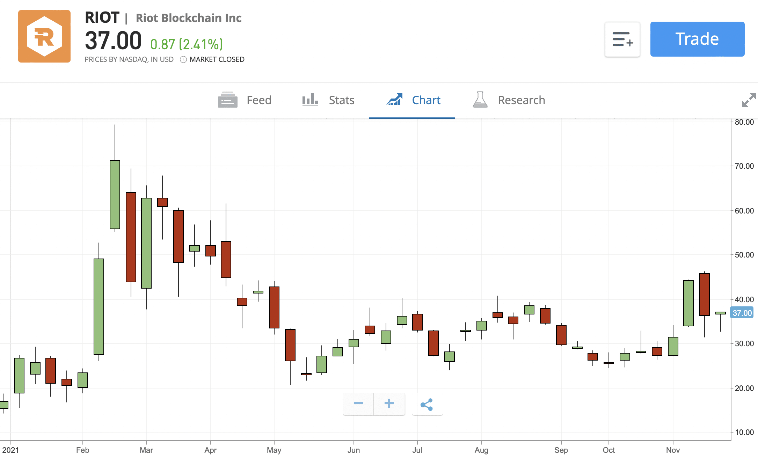Click the Research flask icon
The width and height of the screenshot is (758, 457).
coord(480,100)
